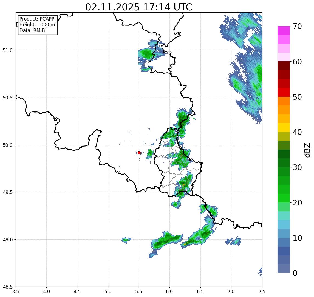Screen dimensions: 314x297
Task: Click the colorbar tick label 40
Action: [x=297, y=132]
